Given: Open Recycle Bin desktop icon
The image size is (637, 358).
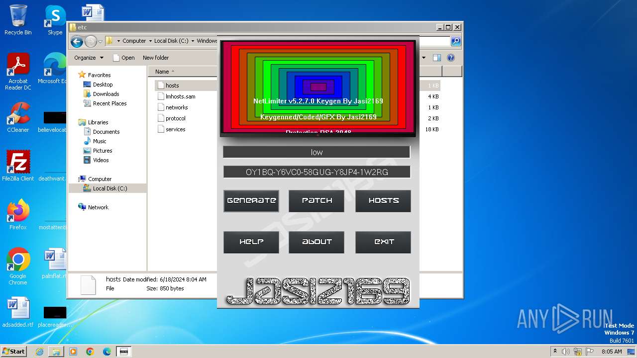Looking at the screenshot, I should tap(18, 20).
